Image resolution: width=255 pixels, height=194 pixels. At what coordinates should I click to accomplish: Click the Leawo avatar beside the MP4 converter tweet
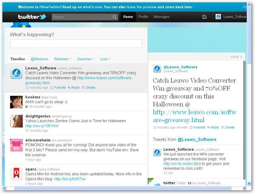coord(157,152)
